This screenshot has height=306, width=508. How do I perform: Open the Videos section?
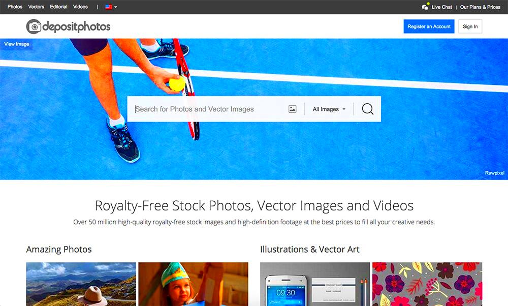(80, 7)
